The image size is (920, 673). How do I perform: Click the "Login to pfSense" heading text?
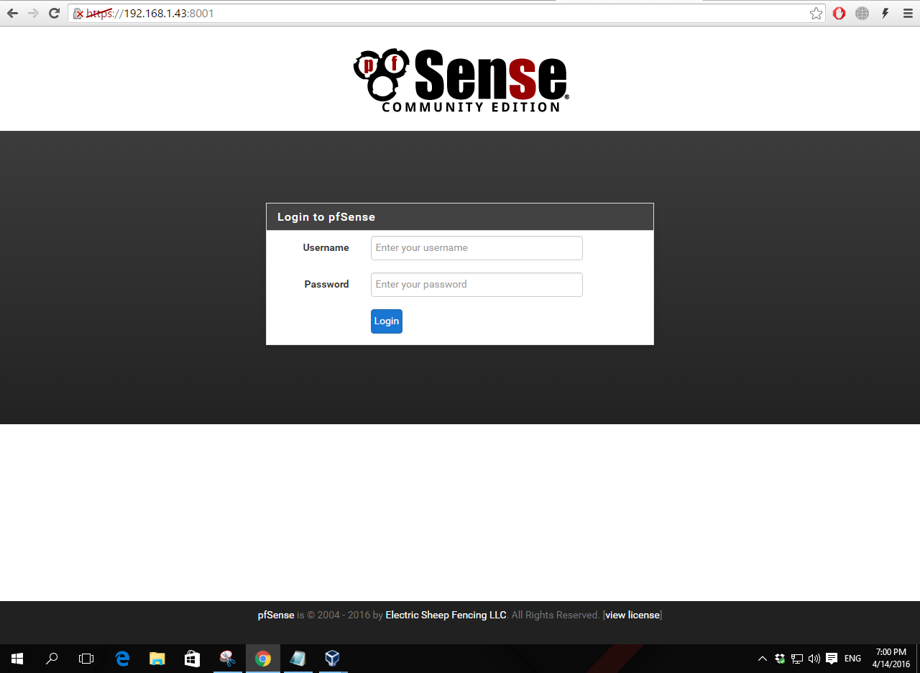[x=326, y=217]
